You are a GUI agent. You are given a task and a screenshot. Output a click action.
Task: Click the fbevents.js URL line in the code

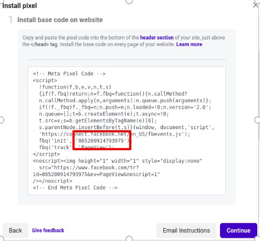[x=115, y=134]
